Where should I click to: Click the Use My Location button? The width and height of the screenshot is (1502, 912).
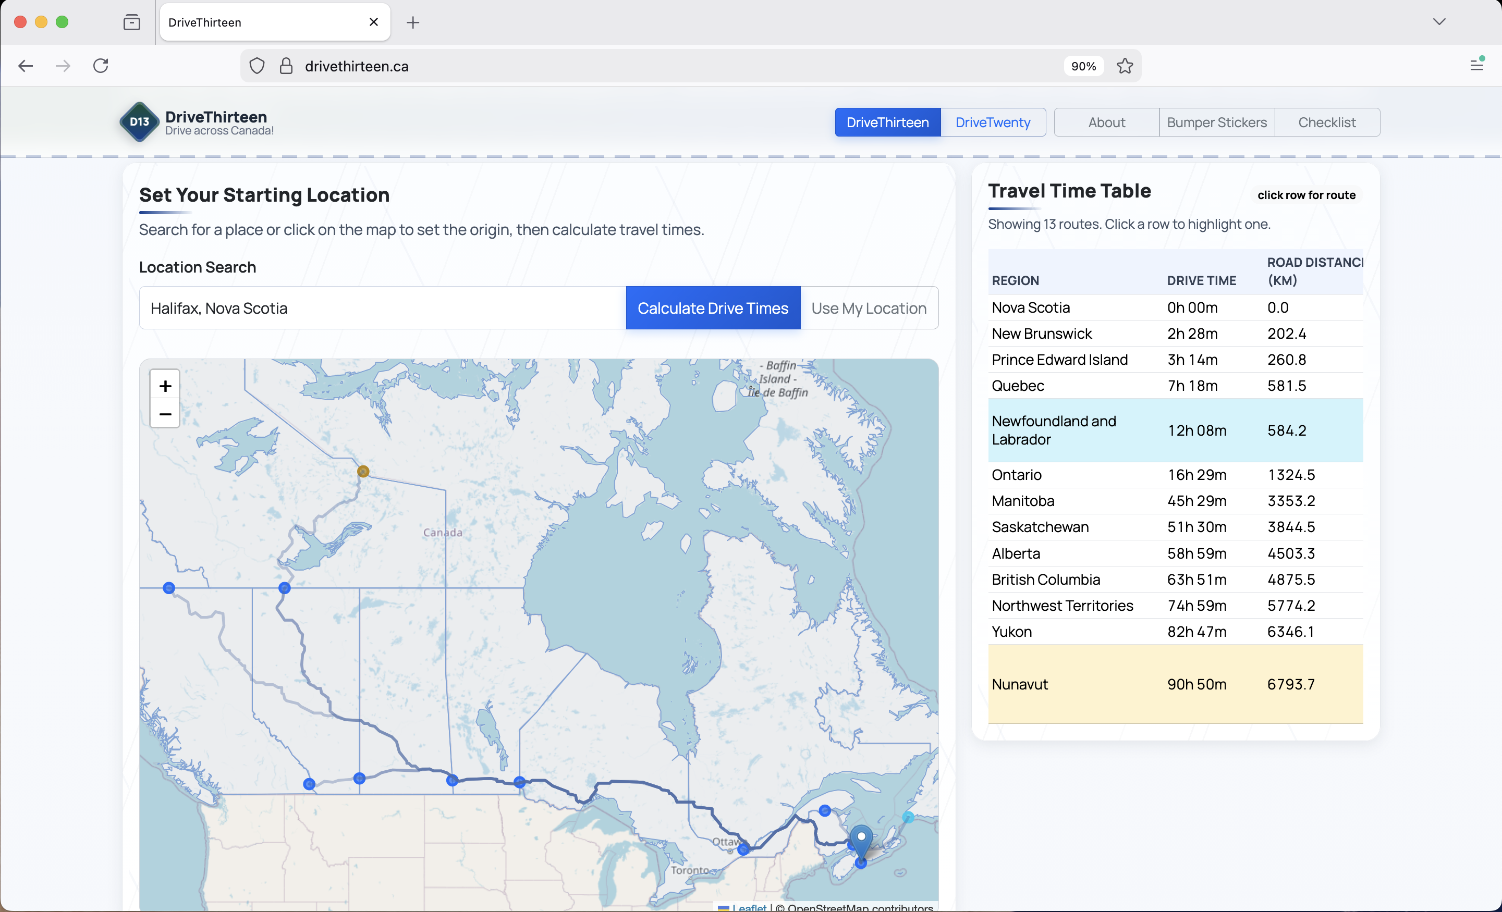tap(869, 309)
